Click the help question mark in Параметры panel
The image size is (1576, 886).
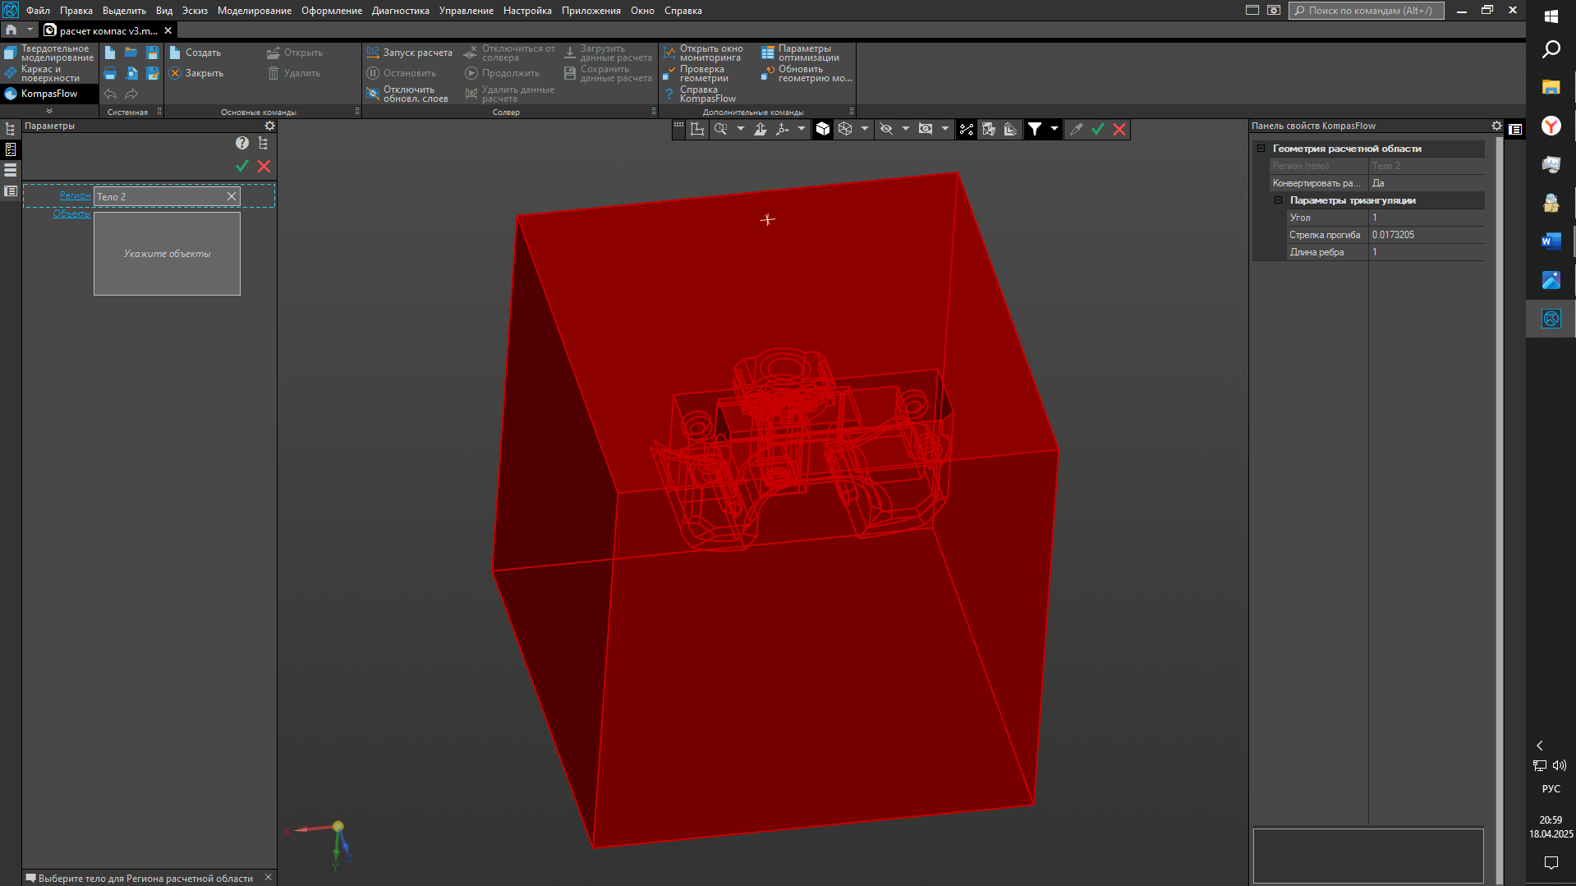[241, 143]
